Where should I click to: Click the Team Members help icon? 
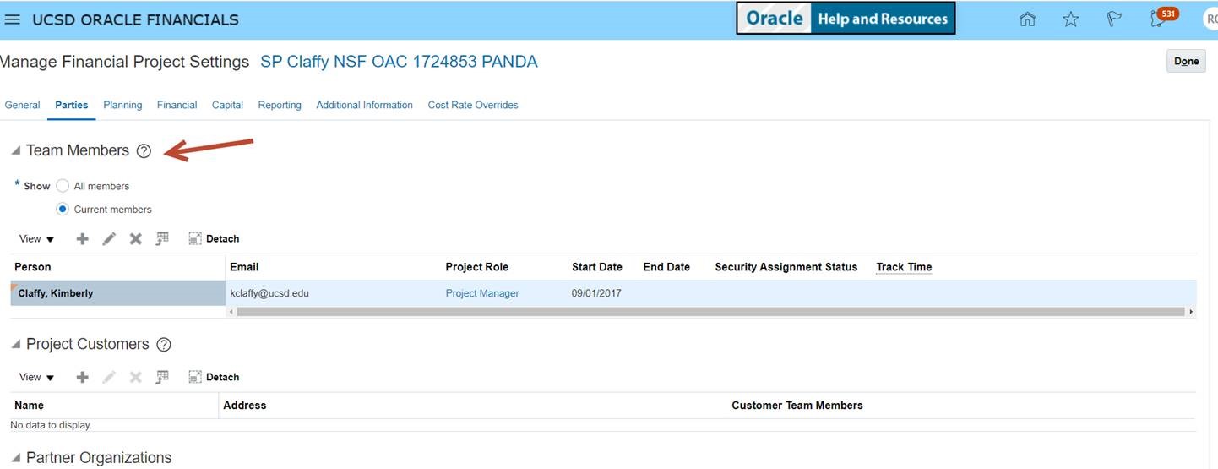point(144,151)
